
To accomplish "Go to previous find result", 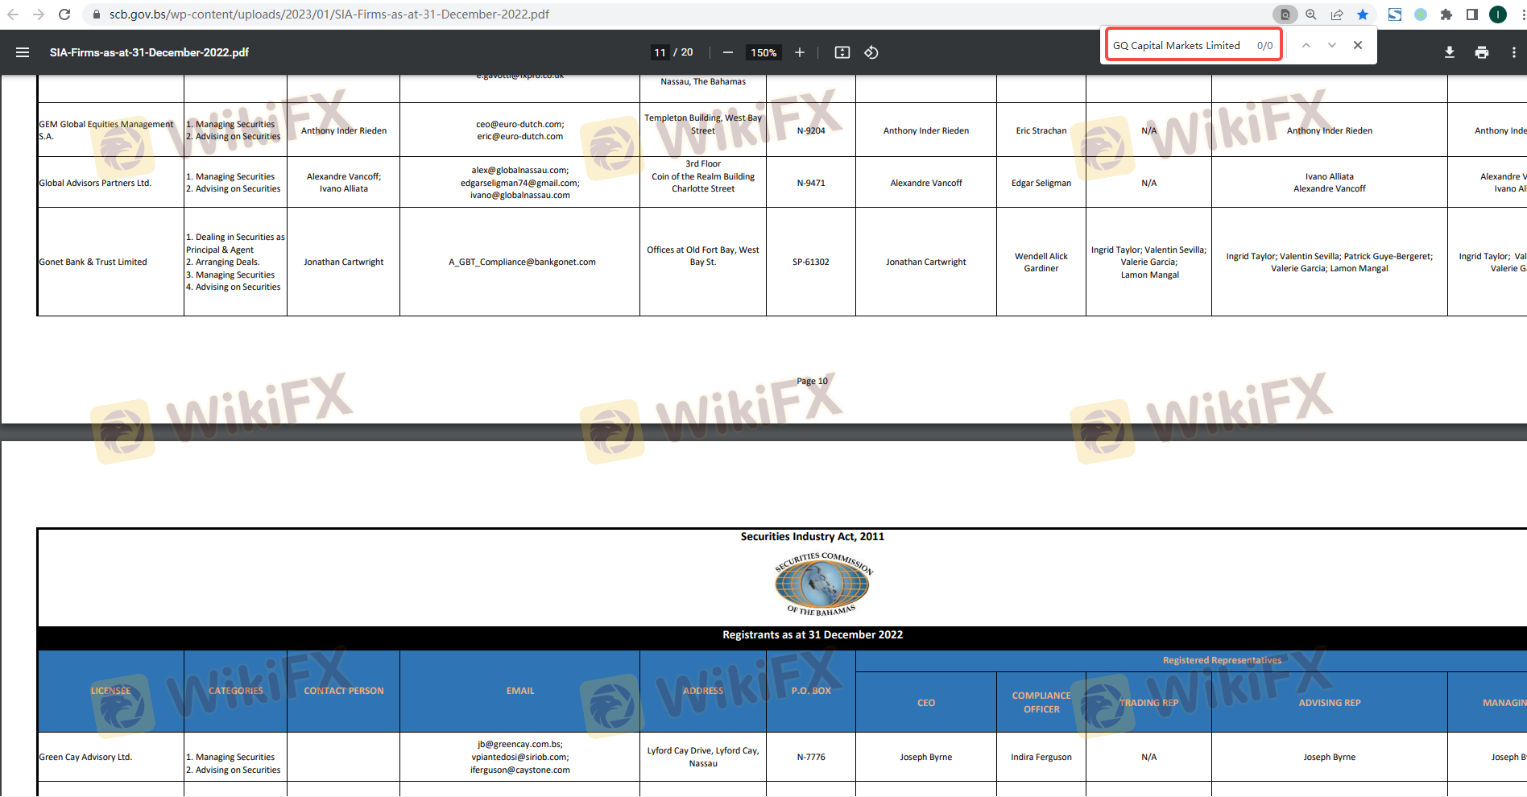I will pos(1306,45).
